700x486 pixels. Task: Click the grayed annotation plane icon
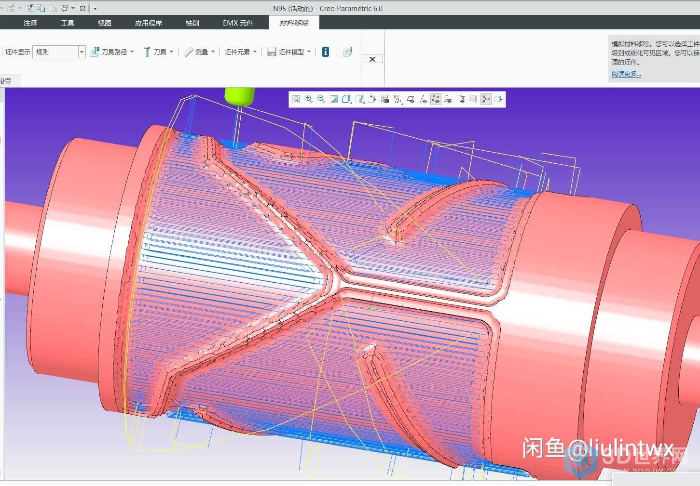(473, 99)
